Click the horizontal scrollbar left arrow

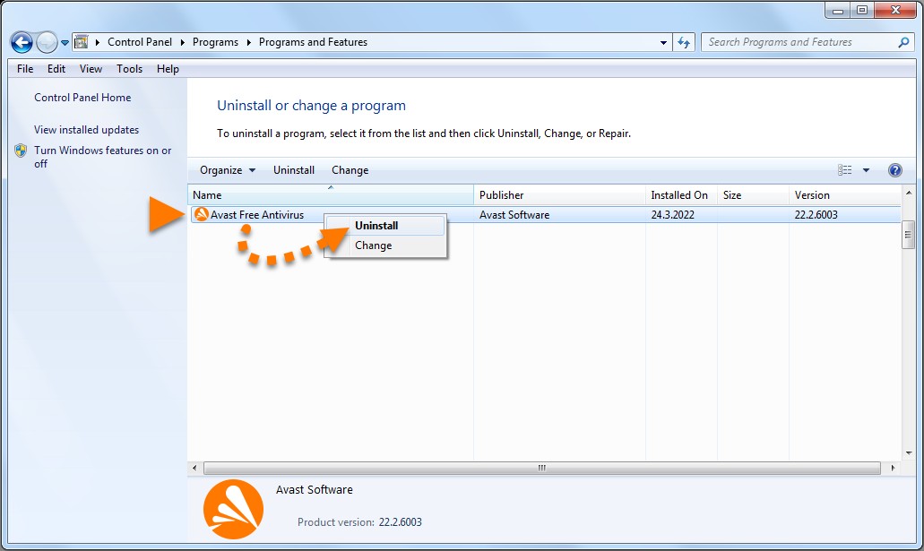195,468
